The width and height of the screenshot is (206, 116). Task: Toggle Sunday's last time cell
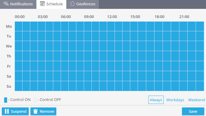pyautogui.click(x=200, y=86)
